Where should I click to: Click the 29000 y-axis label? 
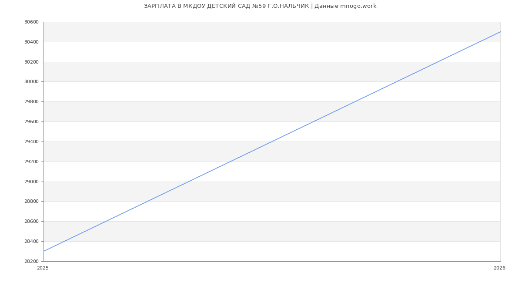(31, 182)
